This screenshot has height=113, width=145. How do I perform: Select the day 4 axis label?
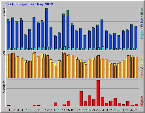pyautogui.click(x=22, y=110)
